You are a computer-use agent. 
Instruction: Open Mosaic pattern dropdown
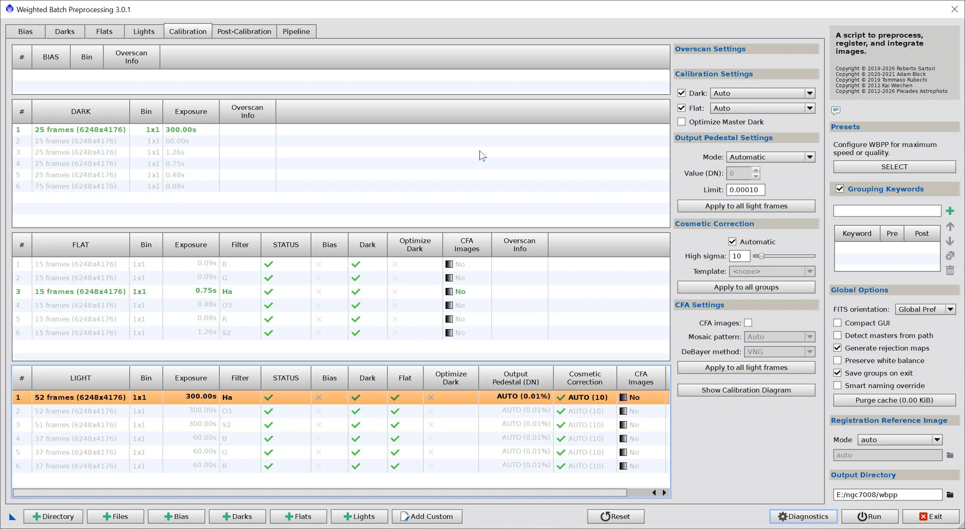(x=780, y=337)
